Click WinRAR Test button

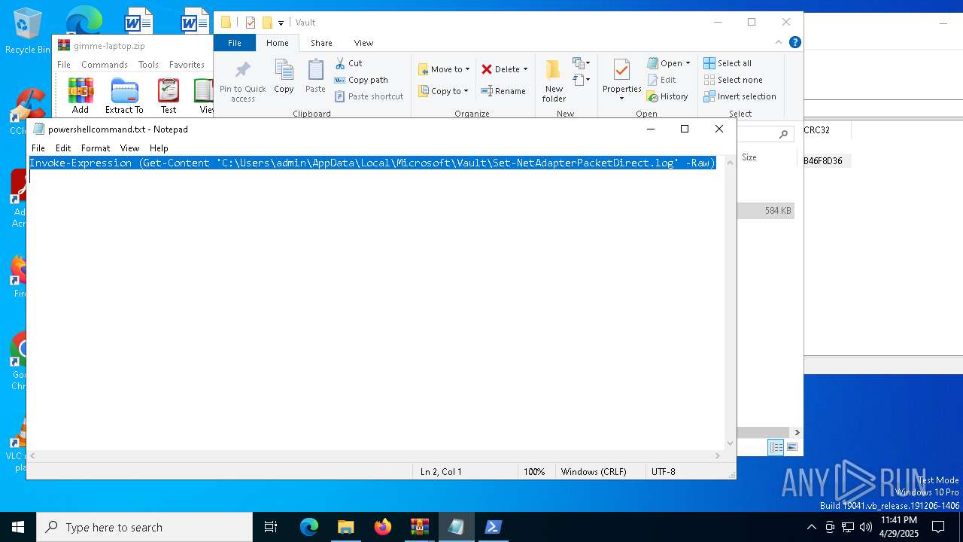click(169, 96)
